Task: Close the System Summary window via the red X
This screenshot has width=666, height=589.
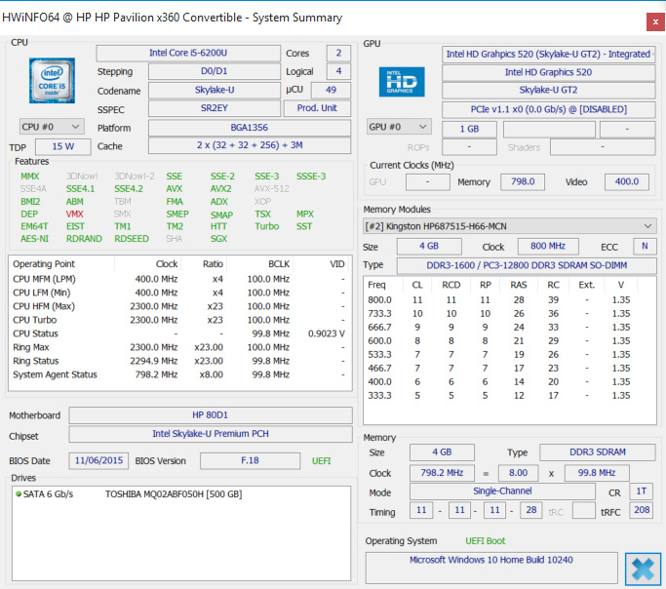Action: point(655,22)
